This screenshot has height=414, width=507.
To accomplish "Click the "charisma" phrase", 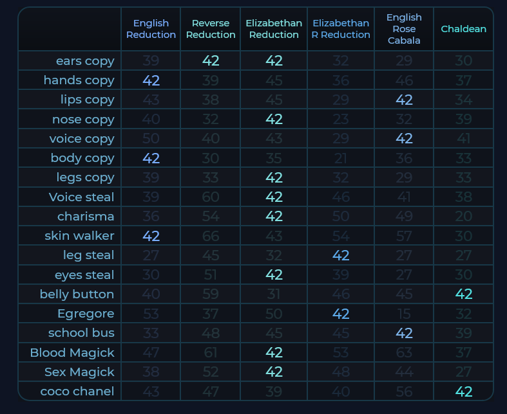I will pos(86,216).
